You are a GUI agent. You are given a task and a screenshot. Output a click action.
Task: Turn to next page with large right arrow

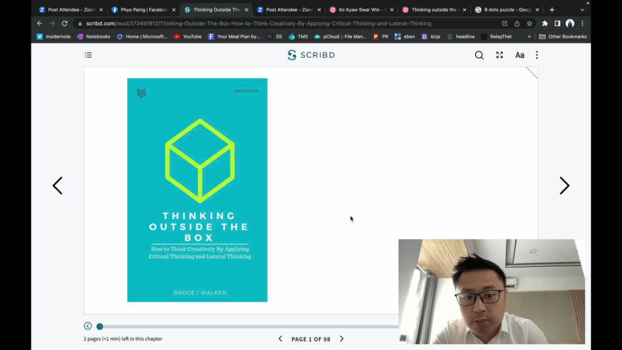pos(564,186)
